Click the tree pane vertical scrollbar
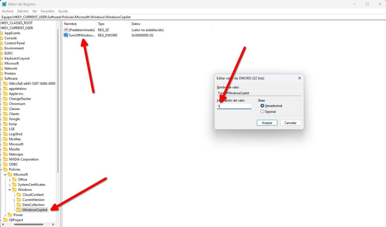This screenshot has width=386, height=227. [58, 100]
